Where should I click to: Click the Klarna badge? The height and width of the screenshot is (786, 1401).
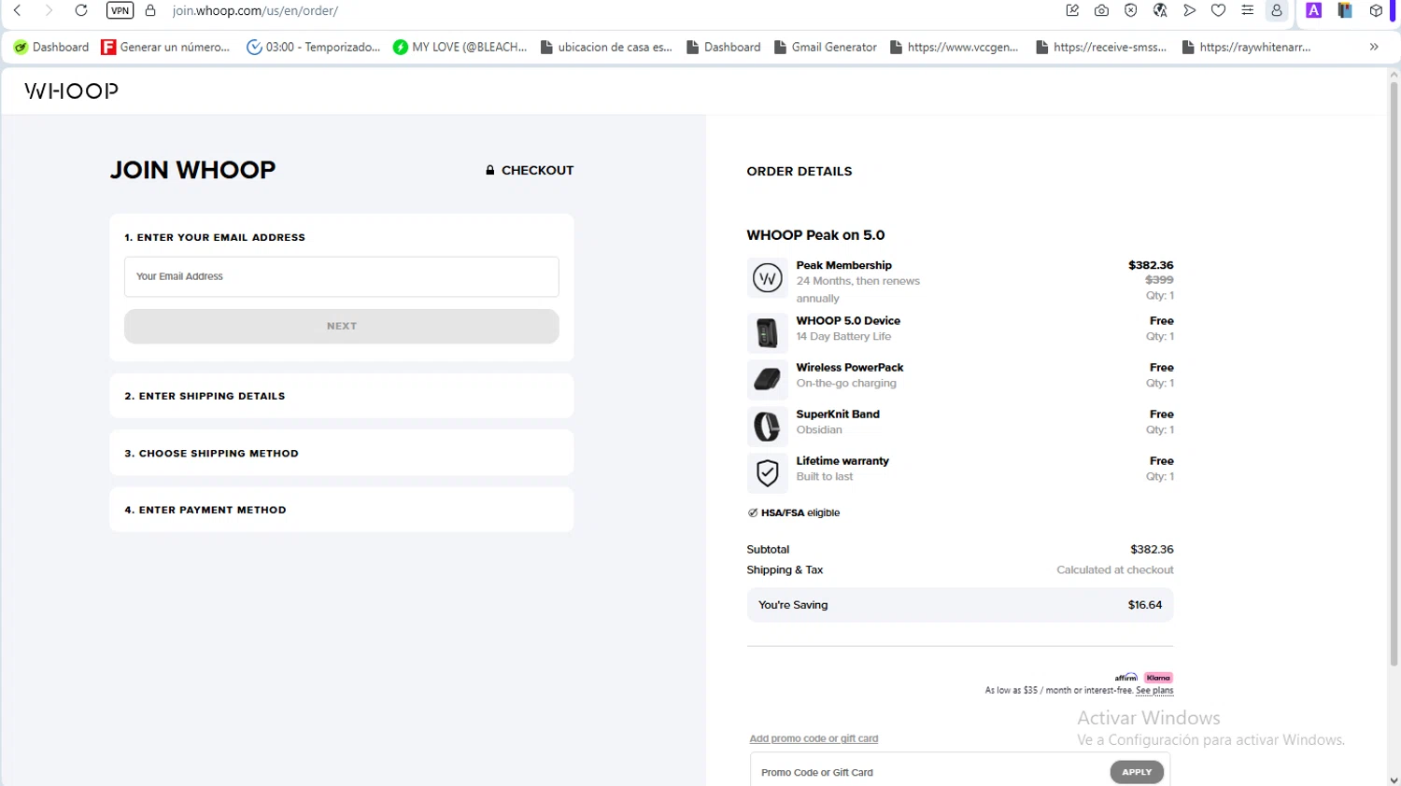coord(1158,678)
